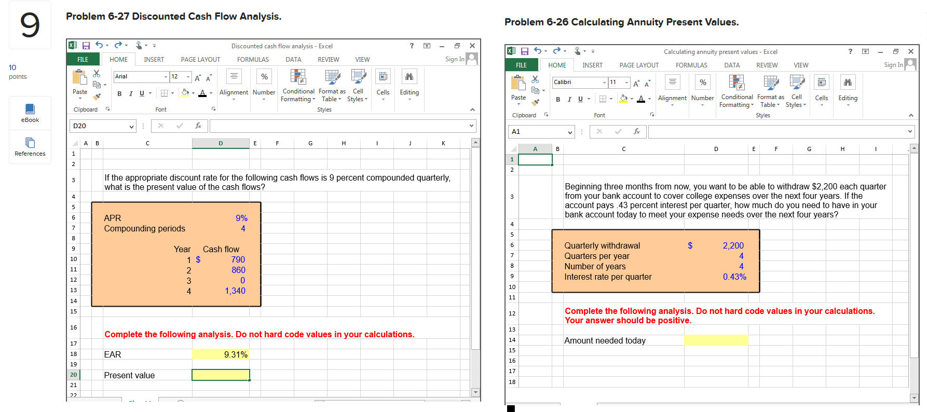Open the Editing group in the annuity window
Screen dimensions: 927x412
[x=848, y=91]
